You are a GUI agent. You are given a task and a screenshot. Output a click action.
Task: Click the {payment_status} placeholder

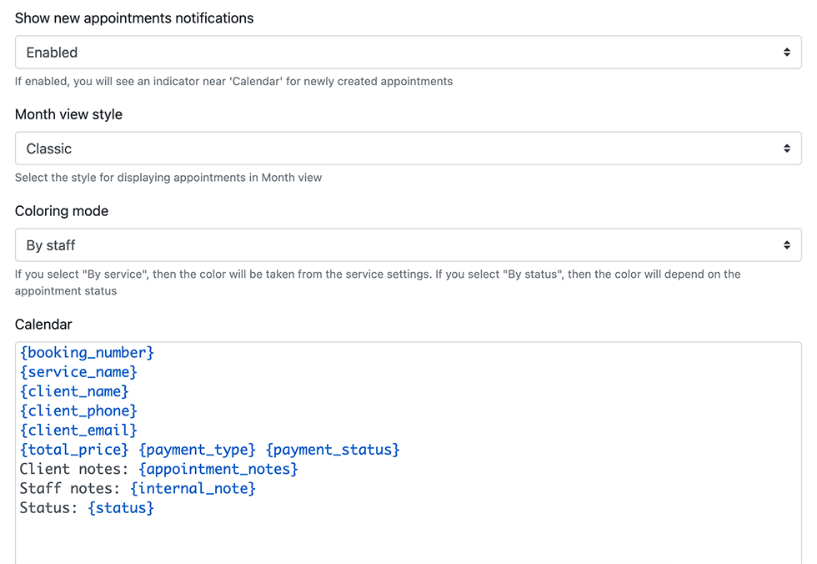click(333, 450)
